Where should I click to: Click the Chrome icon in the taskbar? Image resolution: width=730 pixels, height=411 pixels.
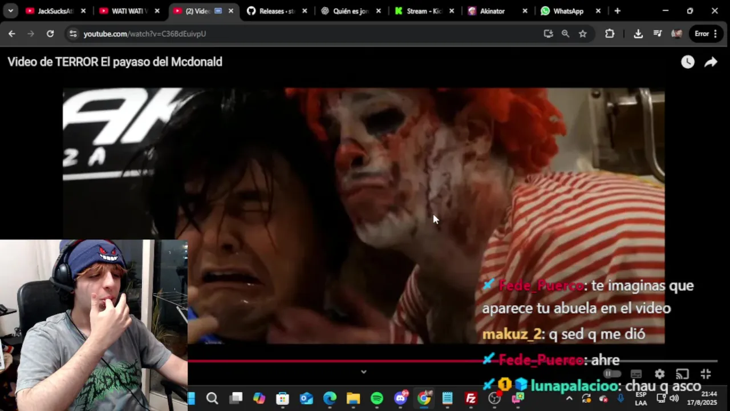(424, 398)
